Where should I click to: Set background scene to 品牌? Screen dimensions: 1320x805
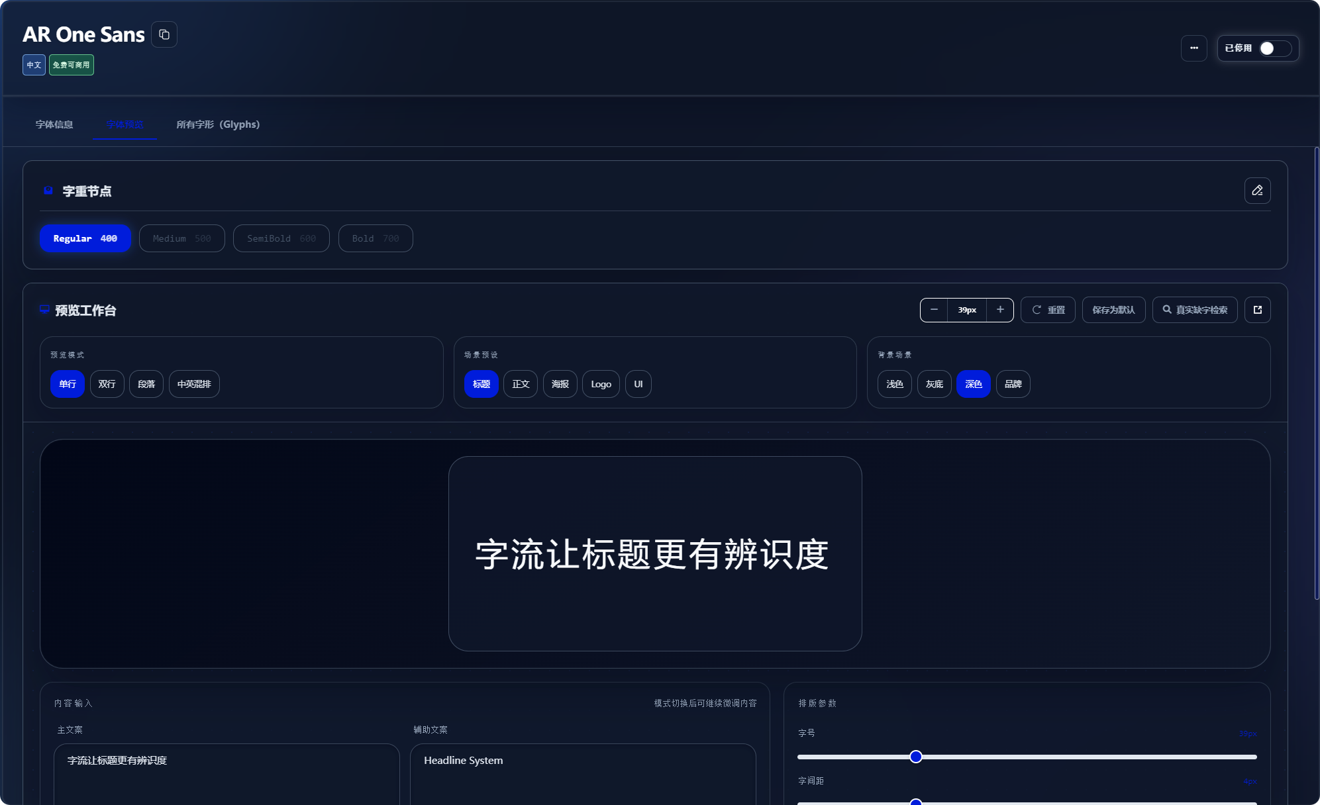click(x=1013, y=384)
